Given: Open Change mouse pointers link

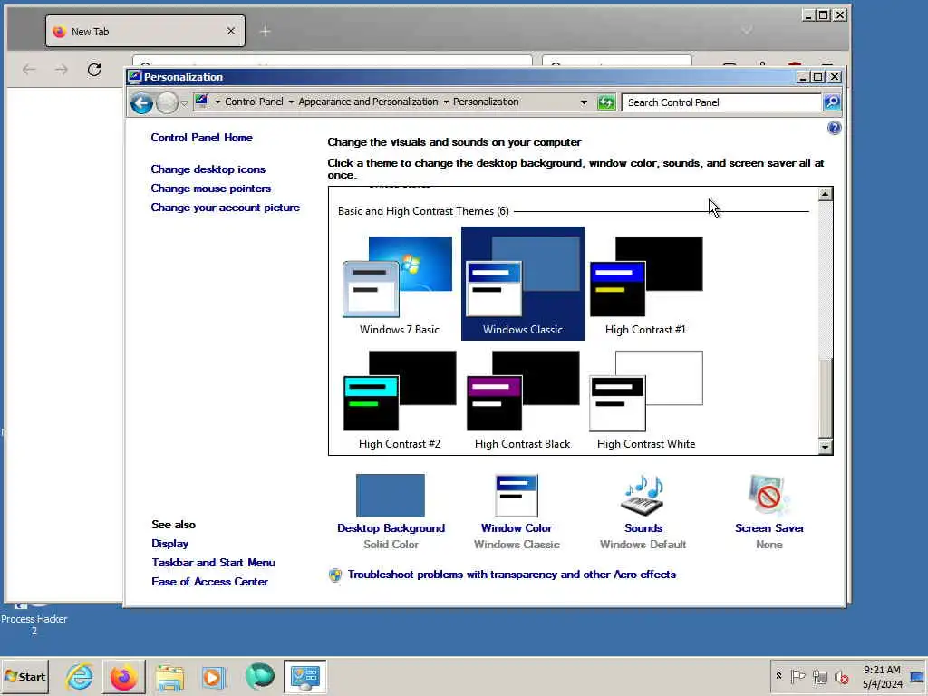Looking at the screenshot, I should (x=210, y=188).
